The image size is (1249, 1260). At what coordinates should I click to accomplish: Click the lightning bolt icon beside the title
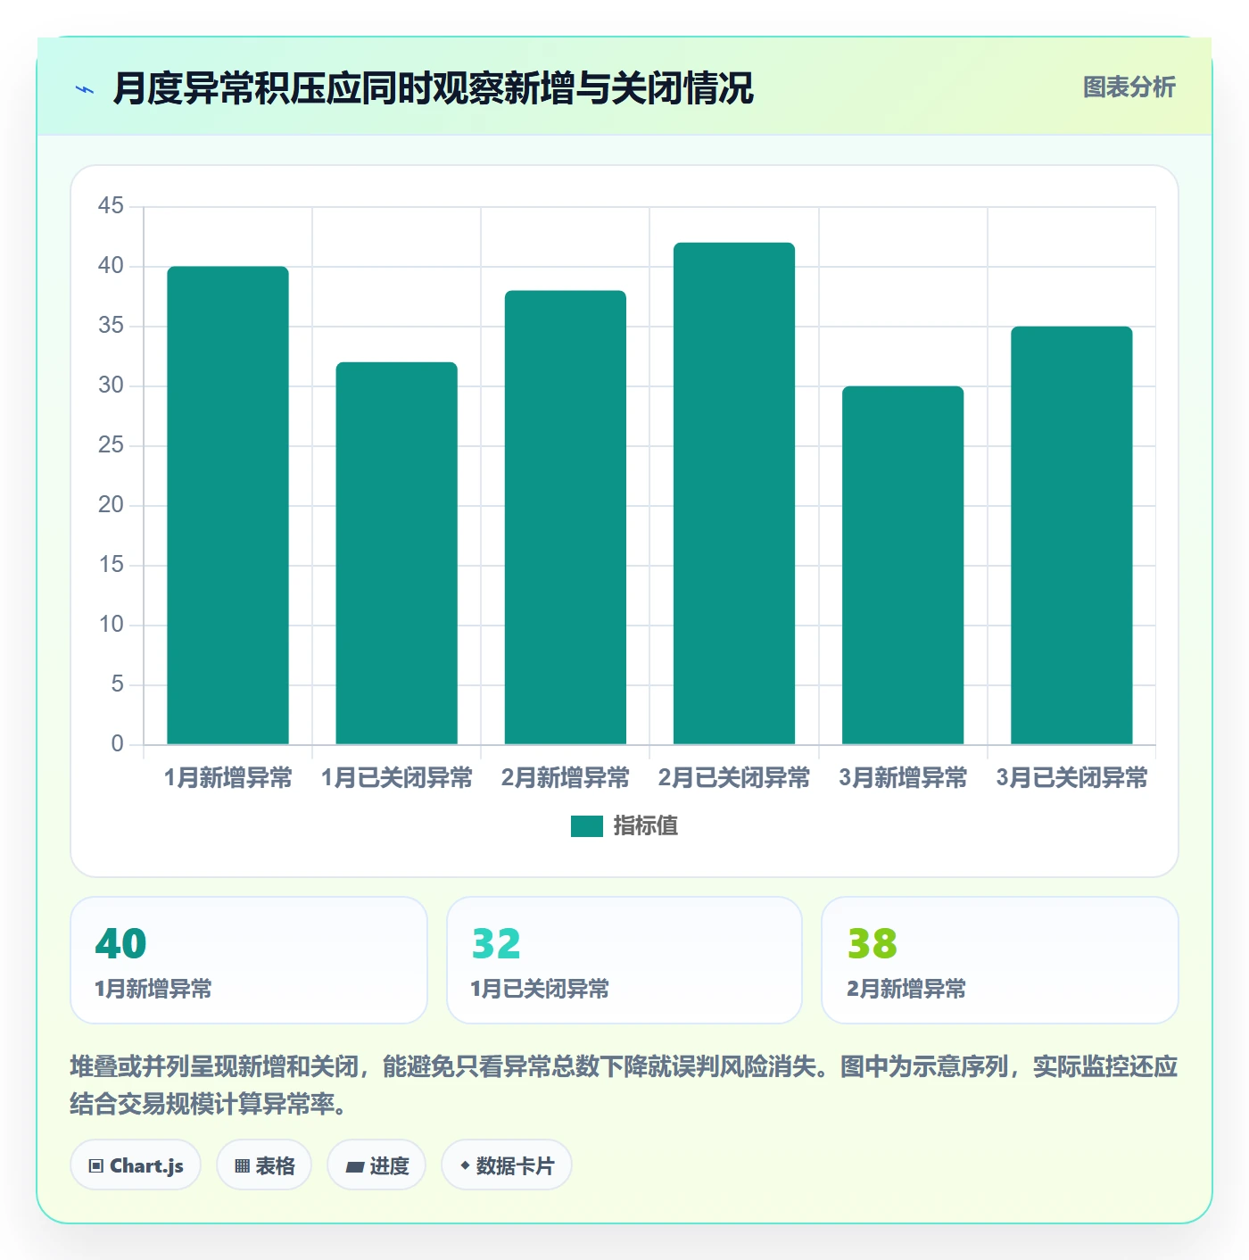pos(85,89)
